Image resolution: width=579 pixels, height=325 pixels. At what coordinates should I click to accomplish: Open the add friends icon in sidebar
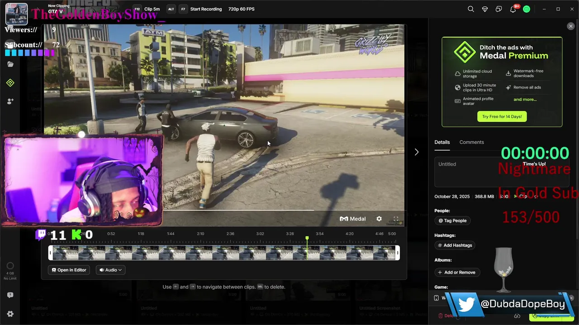pyautogui.click(x=10, y=102)
